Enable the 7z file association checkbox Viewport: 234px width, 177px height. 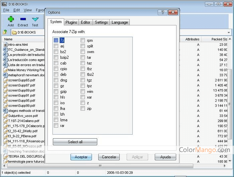(x=56, y=40)
